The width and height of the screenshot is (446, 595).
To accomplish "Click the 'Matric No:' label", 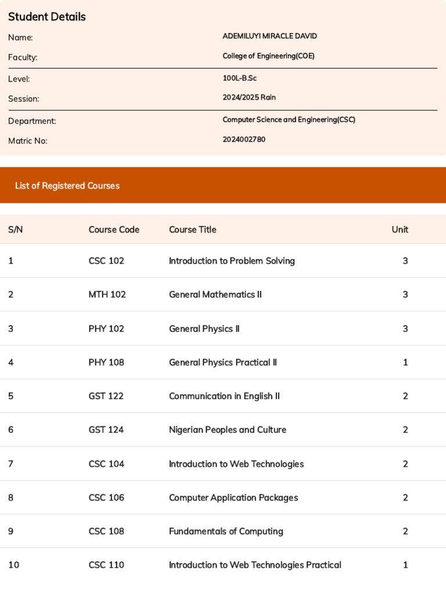I will point(28,141).
